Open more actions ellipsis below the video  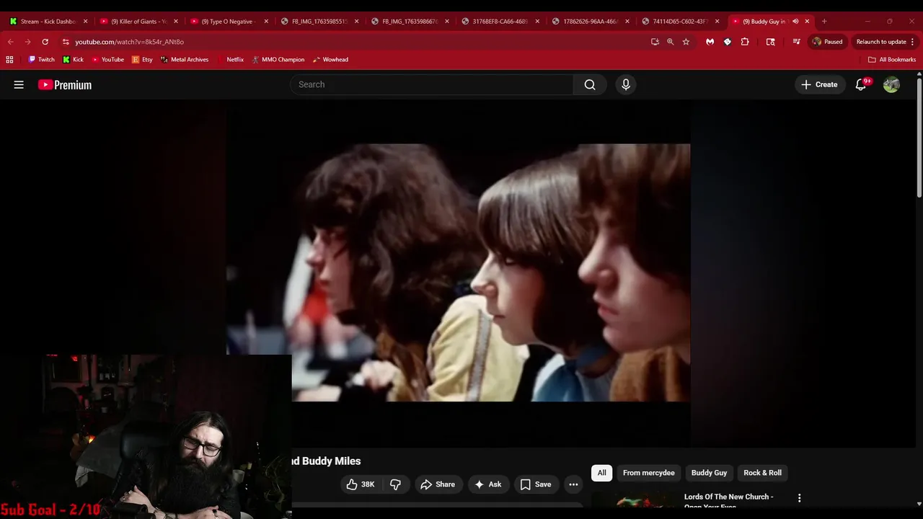tap(573, 484)
